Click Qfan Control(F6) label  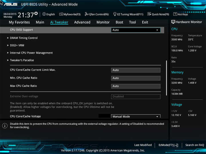(x=99, y=14)
